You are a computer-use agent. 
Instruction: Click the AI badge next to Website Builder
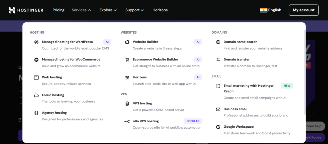point(198,42)
